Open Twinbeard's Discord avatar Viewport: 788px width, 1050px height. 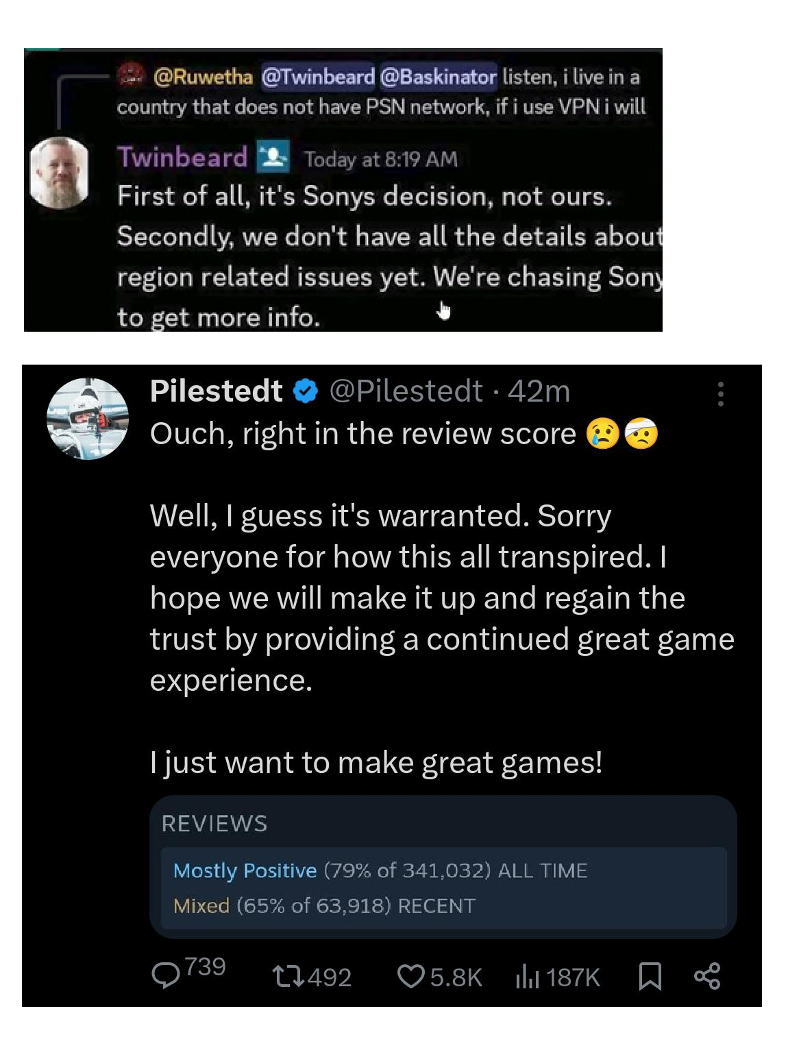click(60, 172)
